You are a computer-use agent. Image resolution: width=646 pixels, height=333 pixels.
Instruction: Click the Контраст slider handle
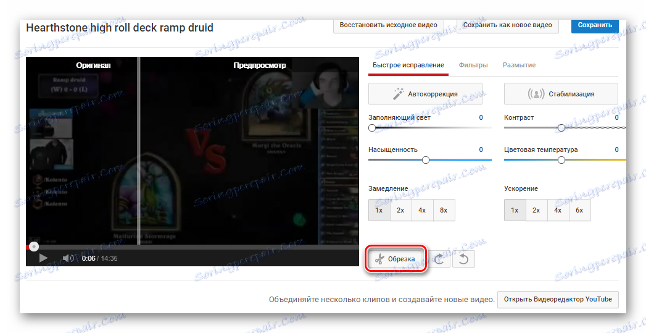pyautogui.click(x=561, y=128)
